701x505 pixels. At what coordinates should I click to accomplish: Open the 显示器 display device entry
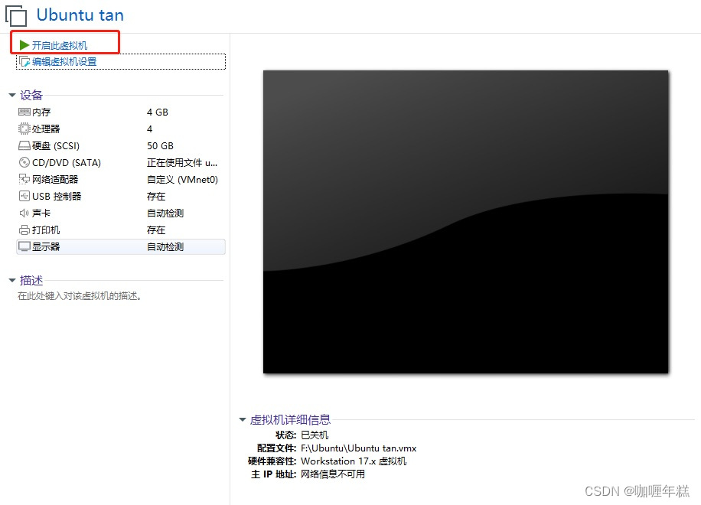(x=42, y=246)
